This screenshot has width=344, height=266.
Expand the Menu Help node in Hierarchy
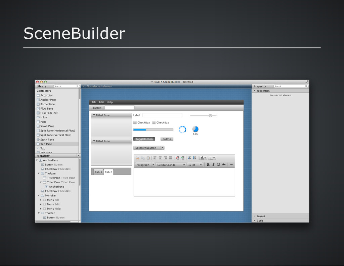(x=41, y=209)
